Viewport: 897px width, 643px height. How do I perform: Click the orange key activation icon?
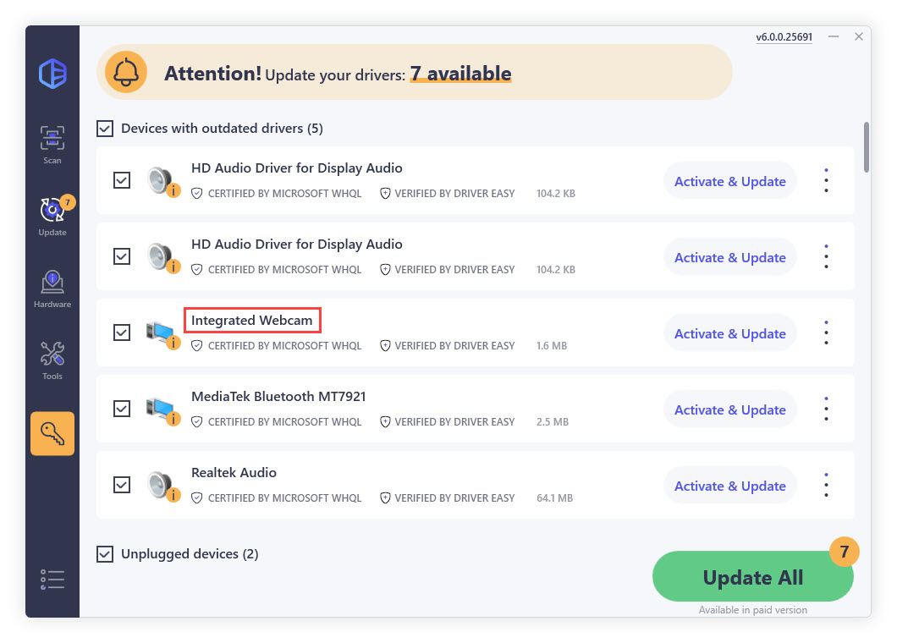(52, 433)
